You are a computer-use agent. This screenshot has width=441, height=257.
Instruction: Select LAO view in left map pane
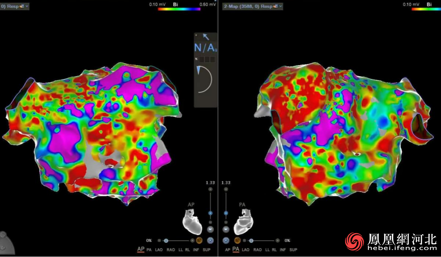coord(159,250)
